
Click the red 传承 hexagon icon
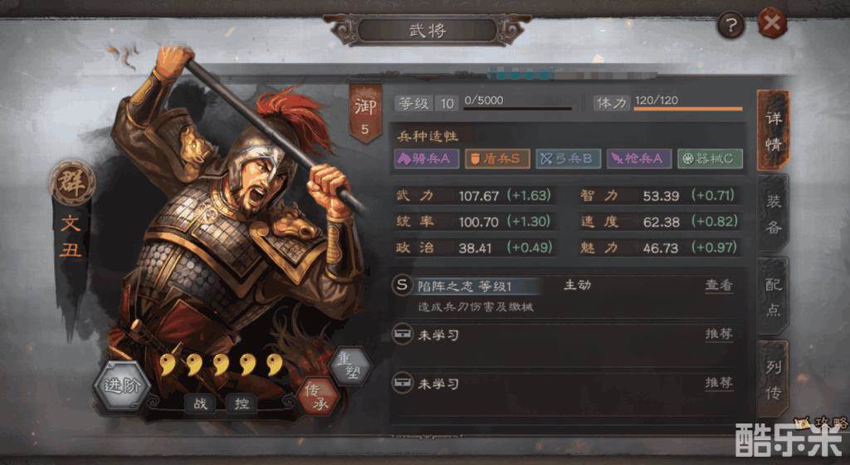[x=319, y=397]
